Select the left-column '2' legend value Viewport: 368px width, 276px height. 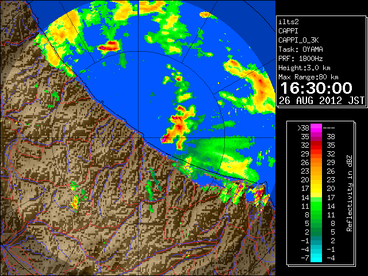coord(307,232)
